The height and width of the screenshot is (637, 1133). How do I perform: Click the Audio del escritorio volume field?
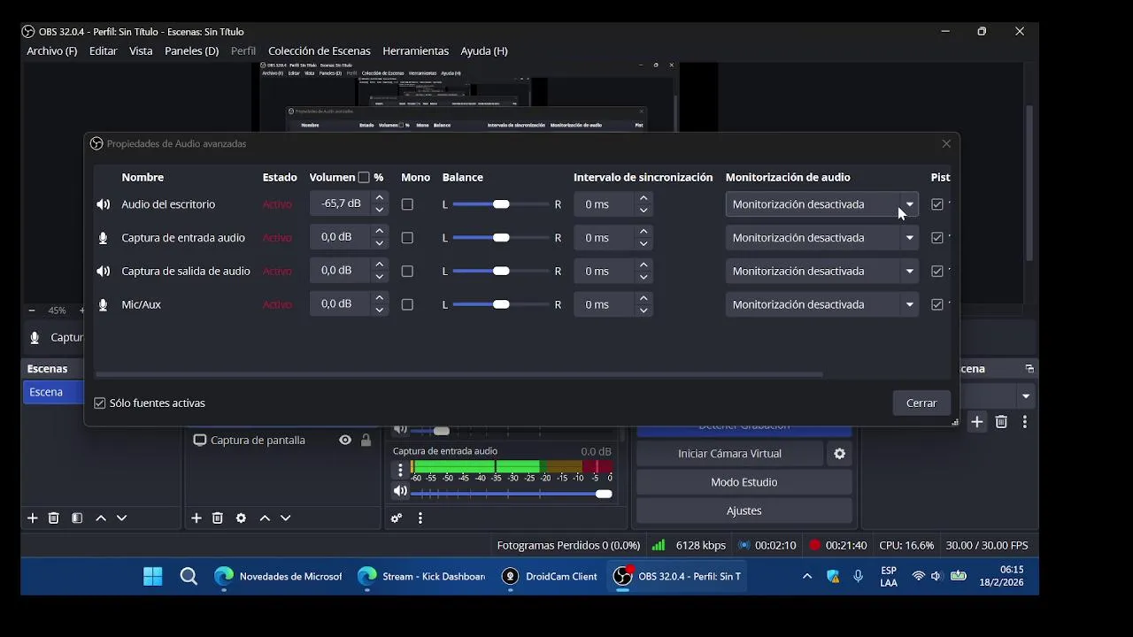(341, 204)
